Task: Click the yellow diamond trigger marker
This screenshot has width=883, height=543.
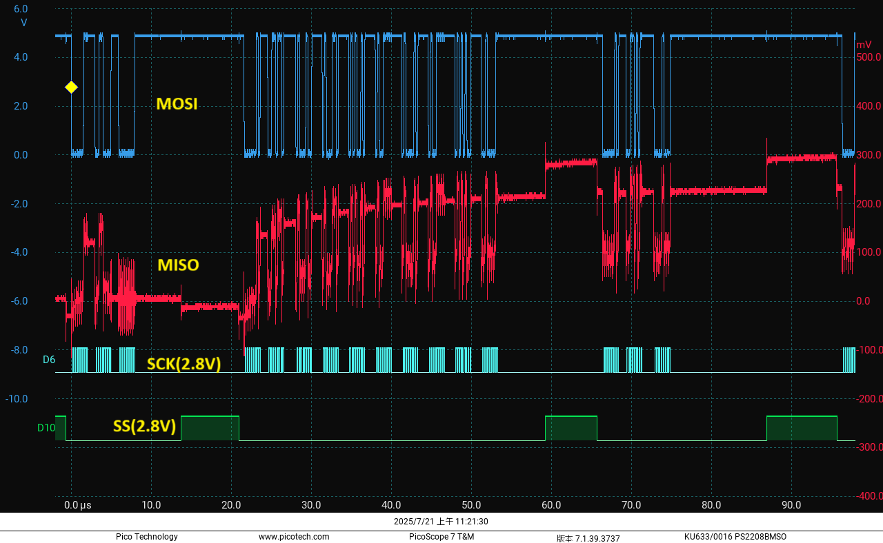Action: click(71, 87)
